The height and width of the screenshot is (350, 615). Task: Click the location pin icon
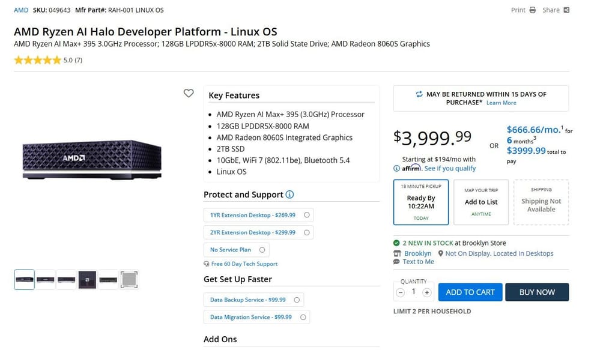coord(440,253)
